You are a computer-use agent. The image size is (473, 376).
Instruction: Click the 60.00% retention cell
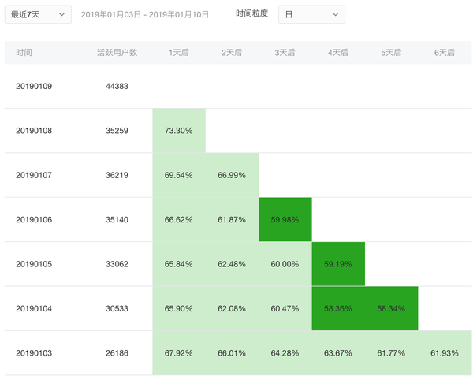pos(285,264)
